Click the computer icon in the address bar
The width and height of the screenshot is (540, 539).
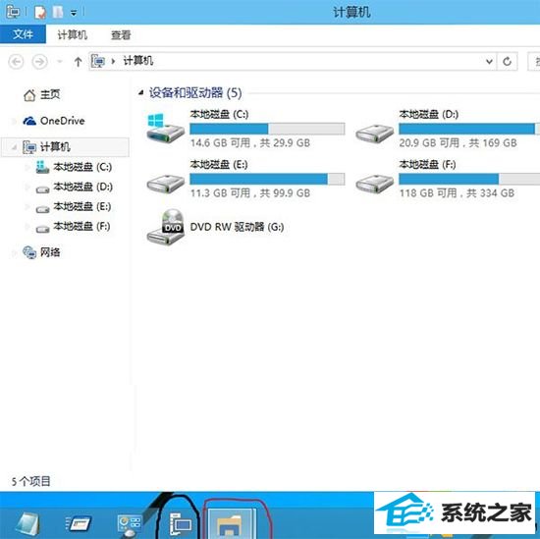[x=98, y=61]
